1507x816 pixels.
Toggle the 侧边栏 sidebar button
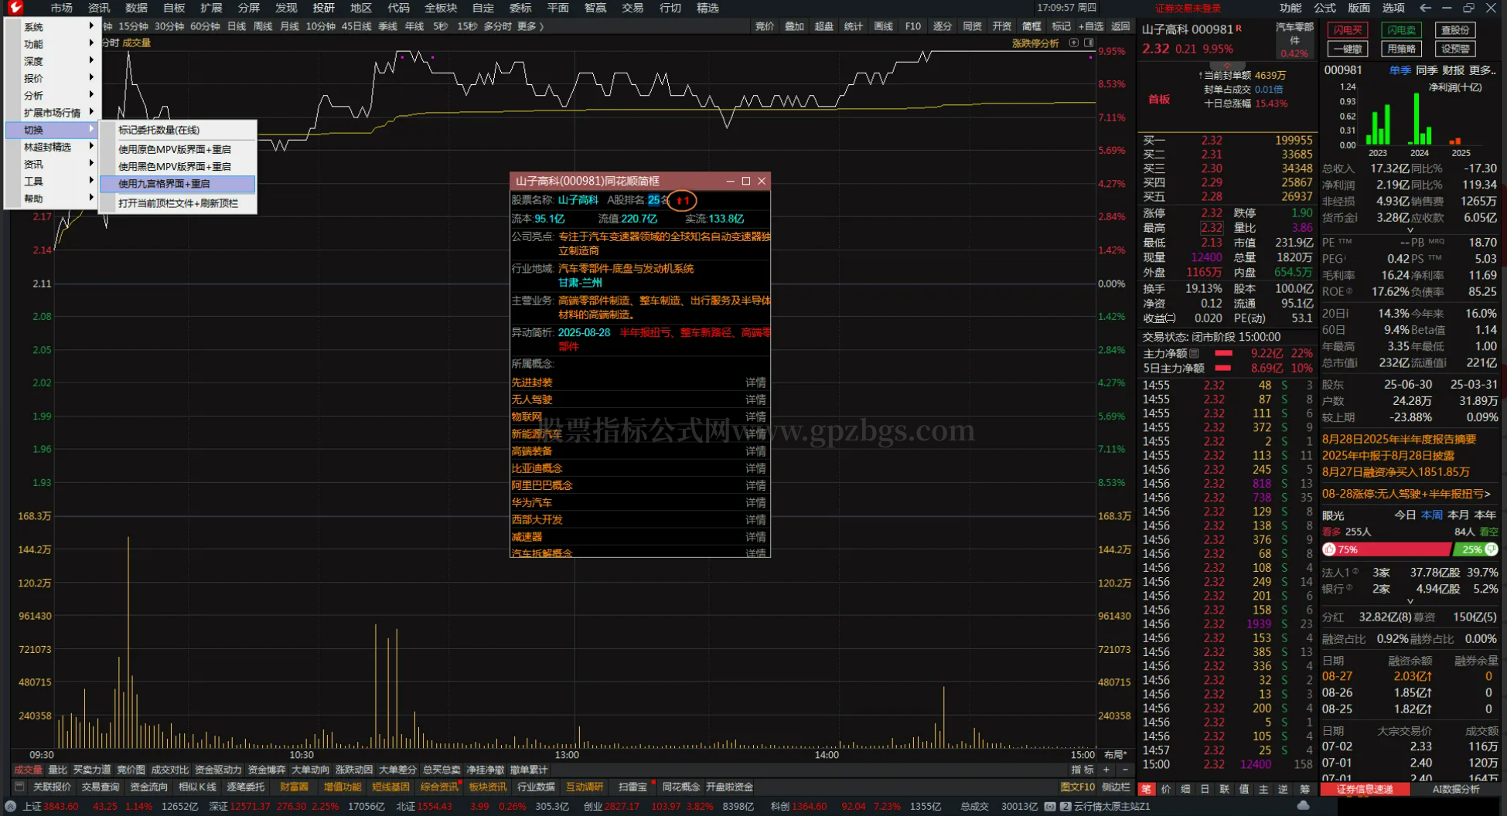pyautogui.click(x=1115, y=787)
